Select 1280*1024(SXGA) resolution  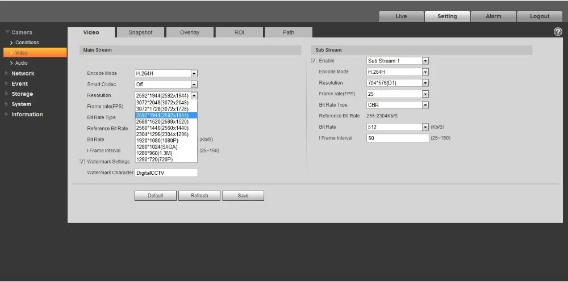pyautogui.click(x=166, y=146)
